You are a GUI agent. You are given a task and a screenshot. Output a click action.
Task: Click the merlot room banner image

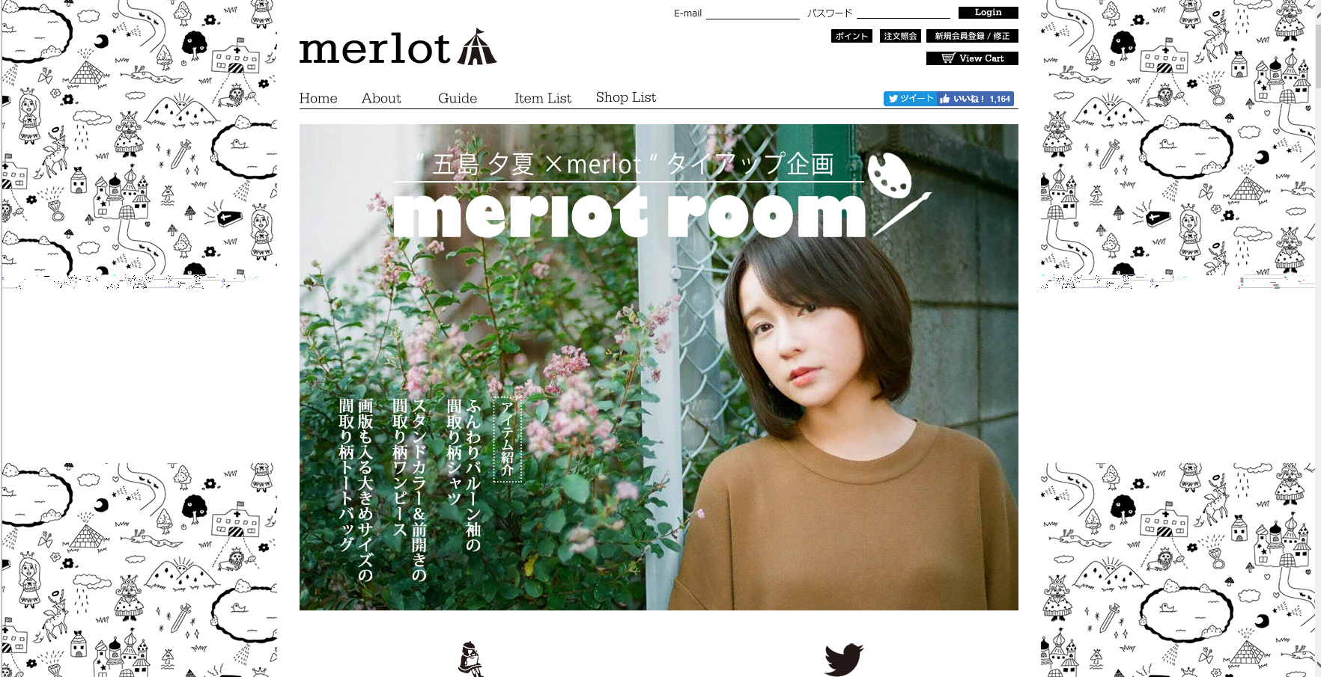coord(659,367)
